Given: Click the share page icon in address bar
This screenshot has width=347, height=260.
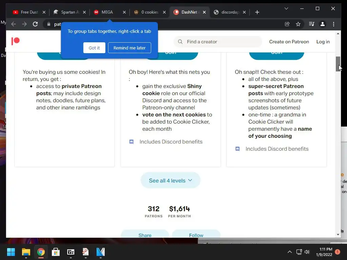Looking at the screenshot, I should (287, 24).
